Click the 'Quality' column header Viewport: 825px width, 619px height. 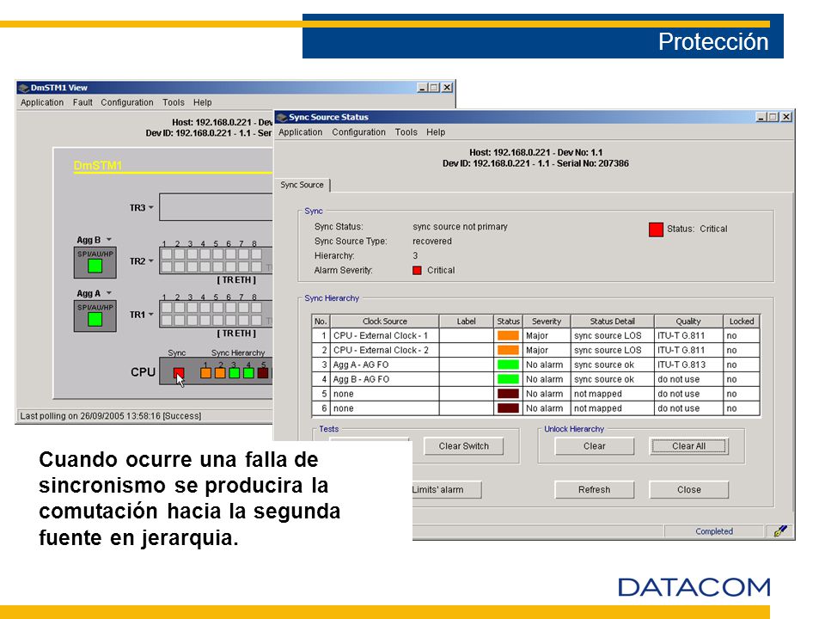(x=688, y=321)
